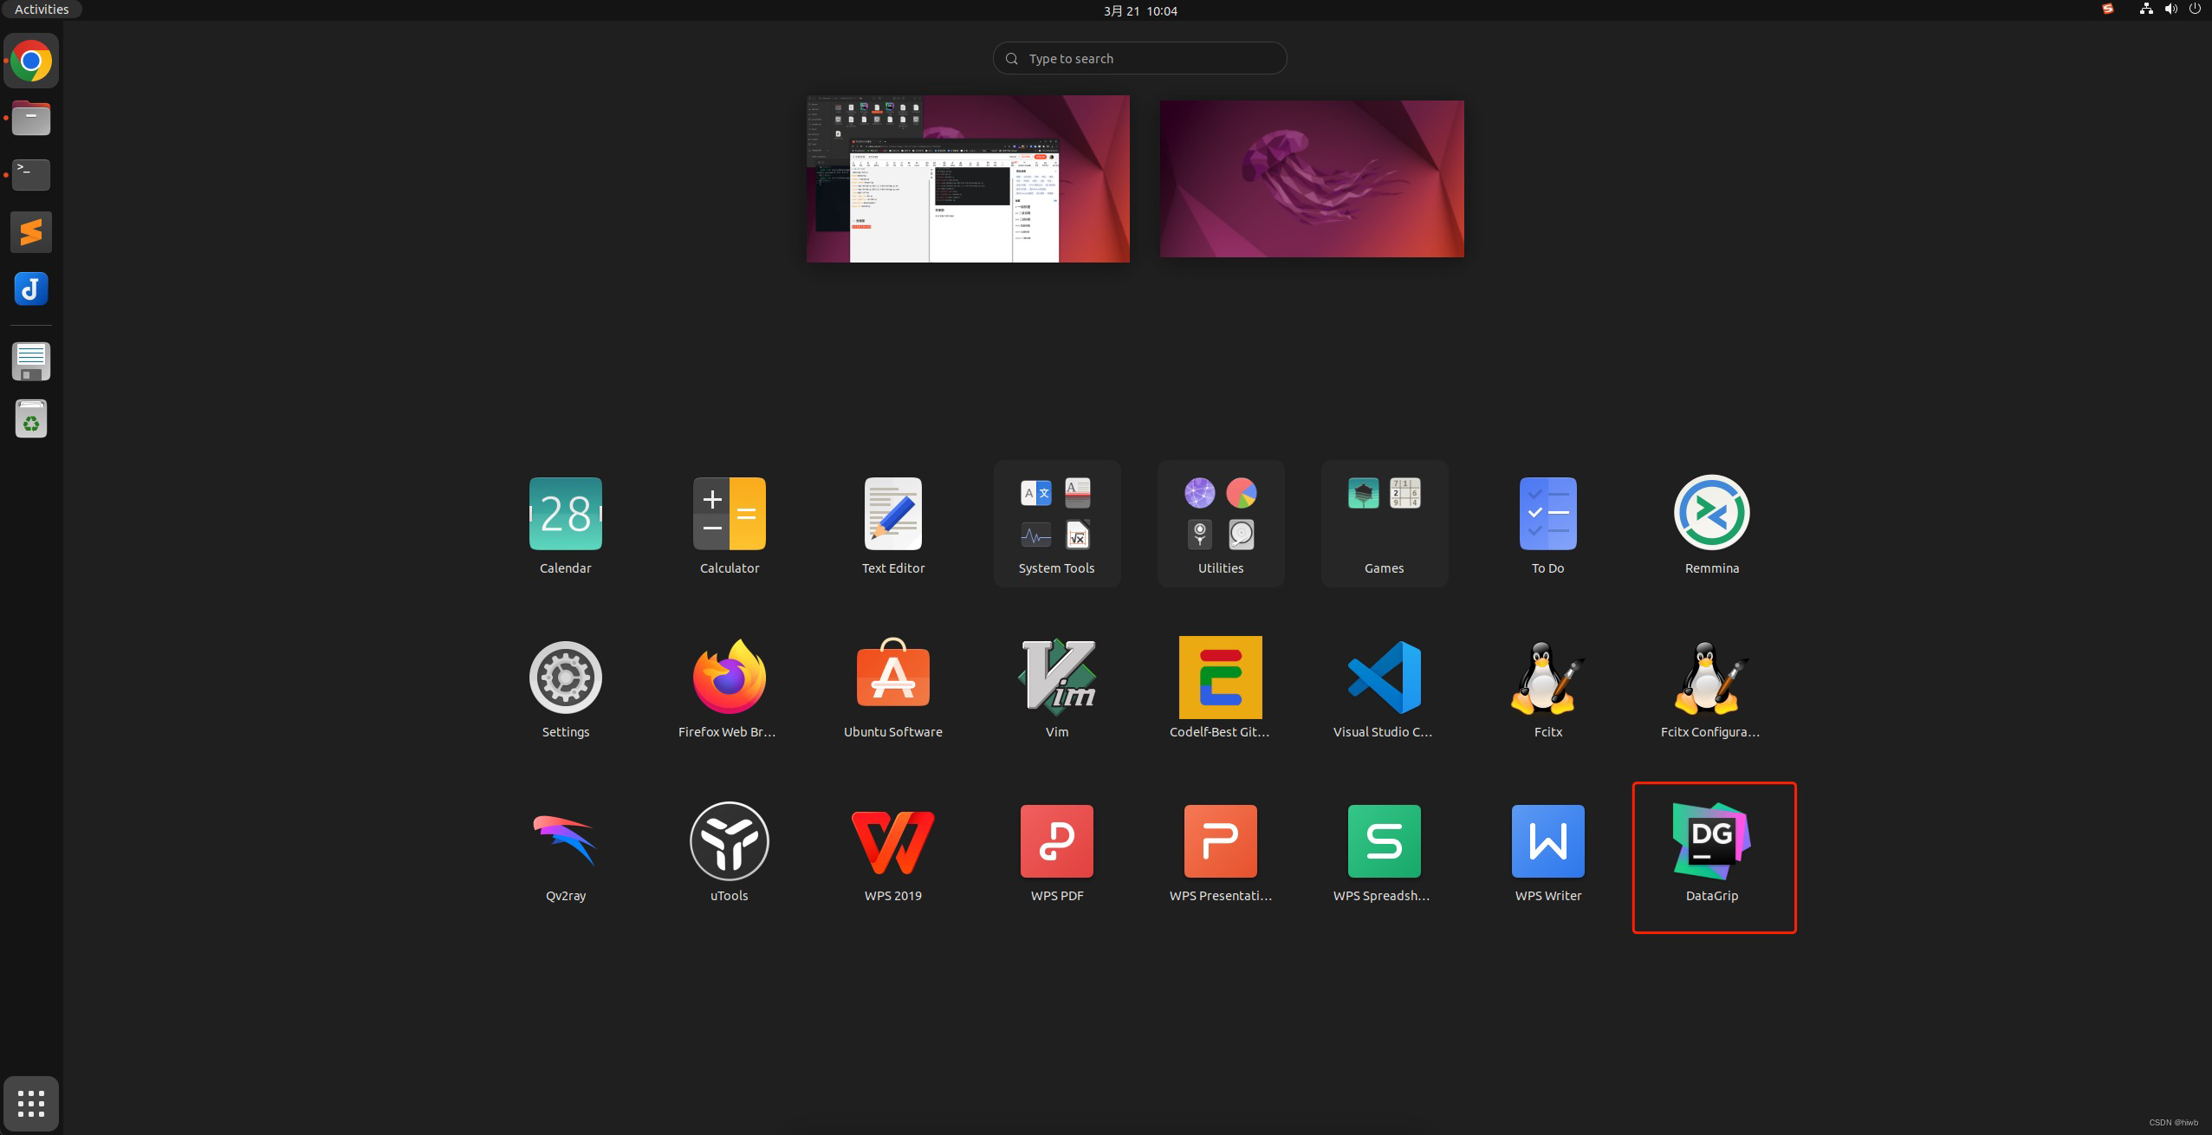The width and height of the screenshot is (2212, 1135).
Task: Launch Sublime Text from the dock
Action: click(x=31, y=232)
